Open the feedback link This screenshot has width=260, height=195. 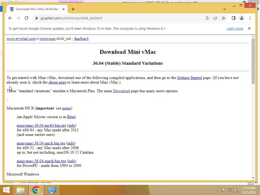pyautogui.click(x=81, y=39)
